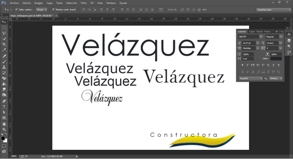The image size is (293, 159).
Task: Select the Quick Selection tool
Action: 4,39
